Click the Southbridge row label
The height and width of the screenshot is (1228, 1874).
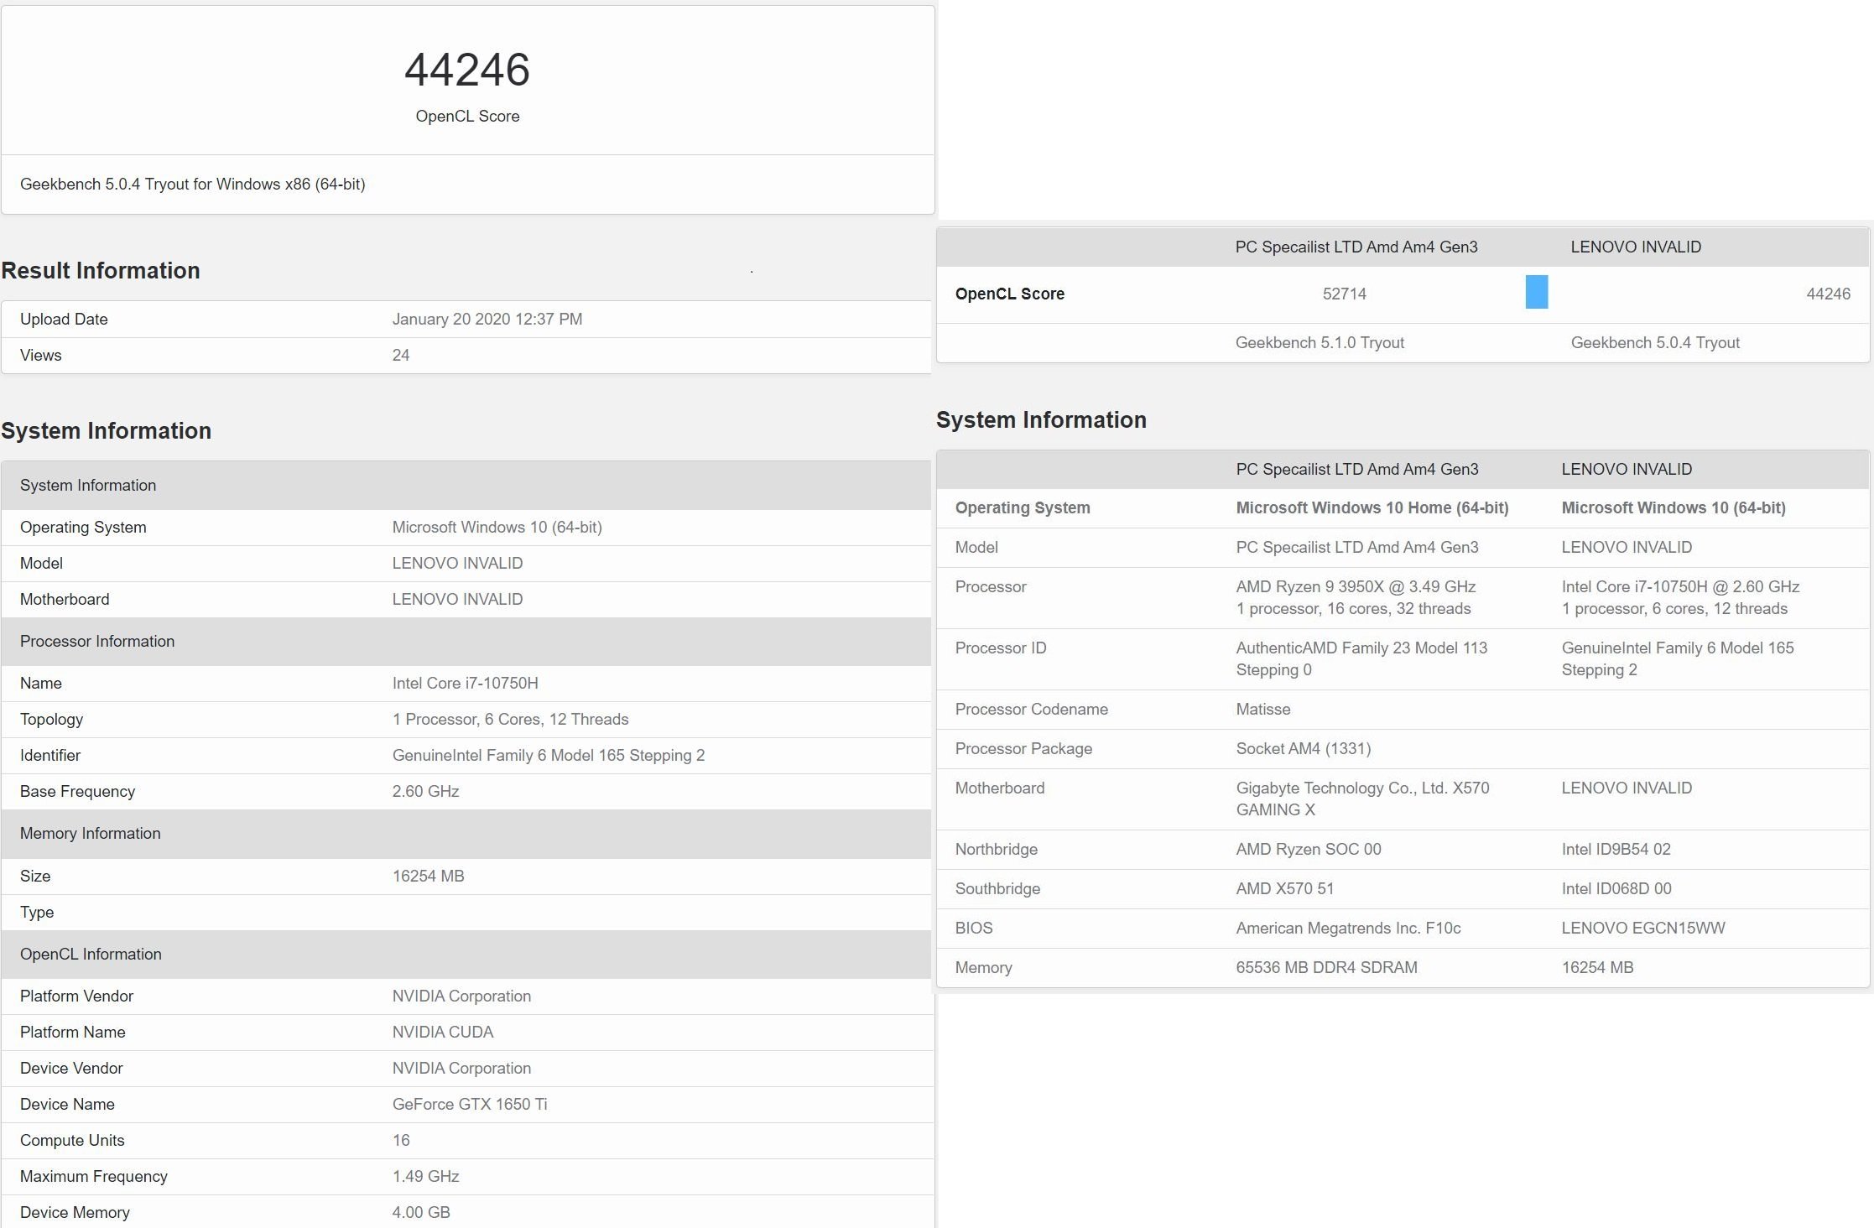click(x=998, y=889)
